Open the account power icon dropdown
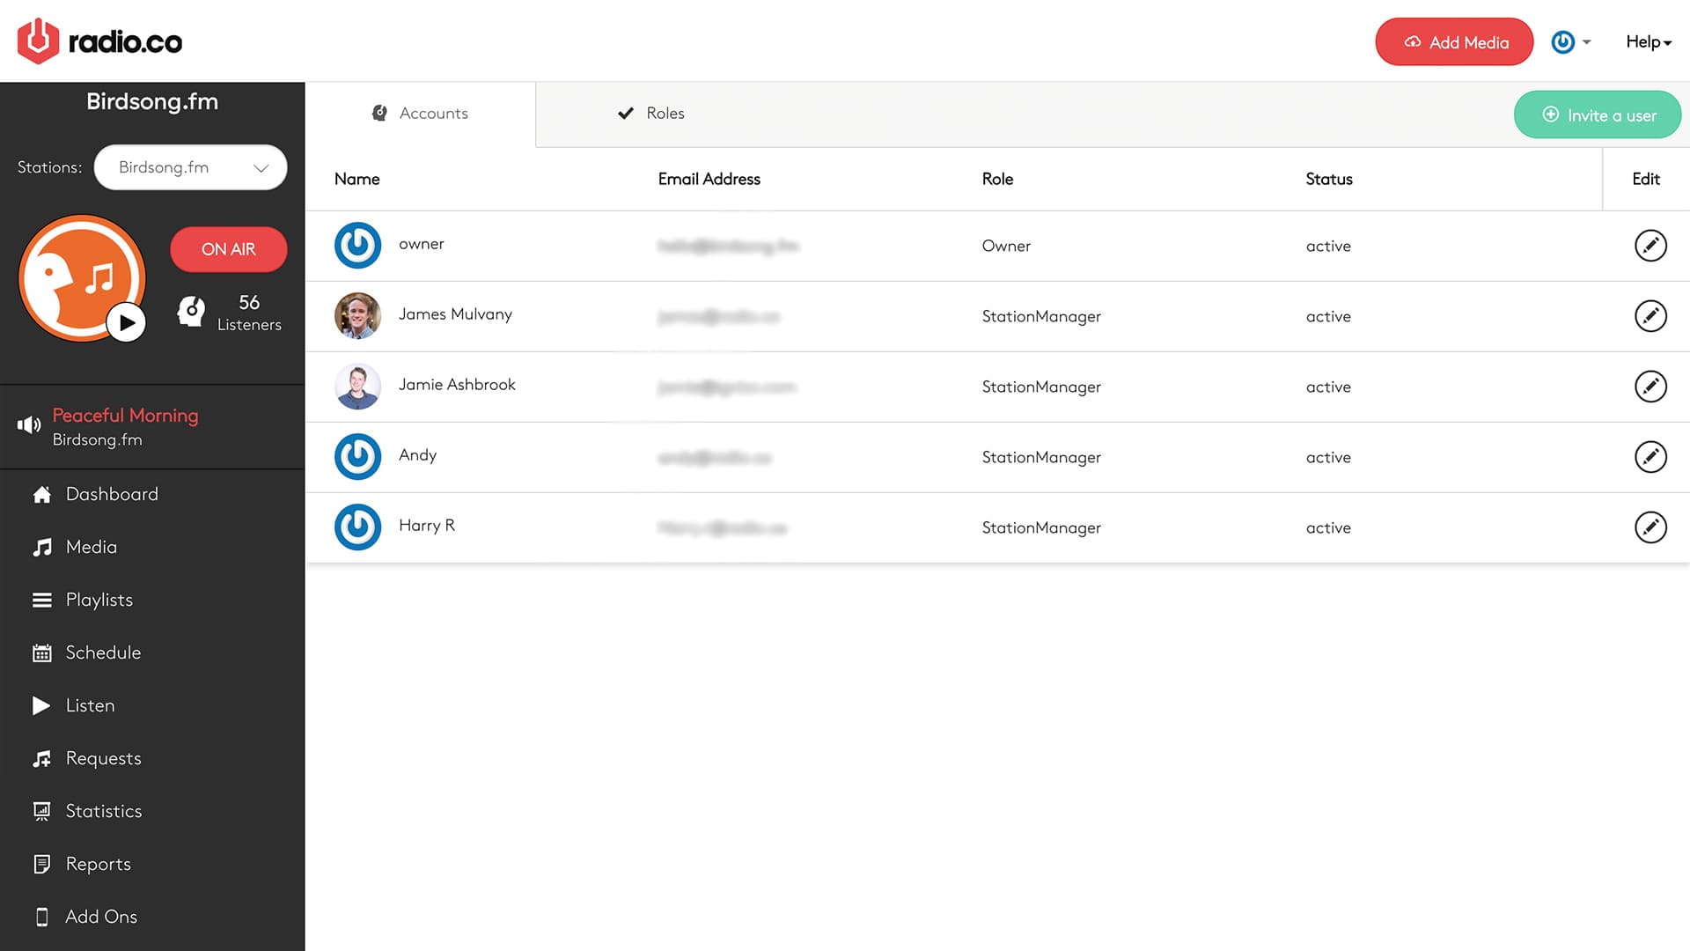The image size is (1690, 951). (1571, 42)
